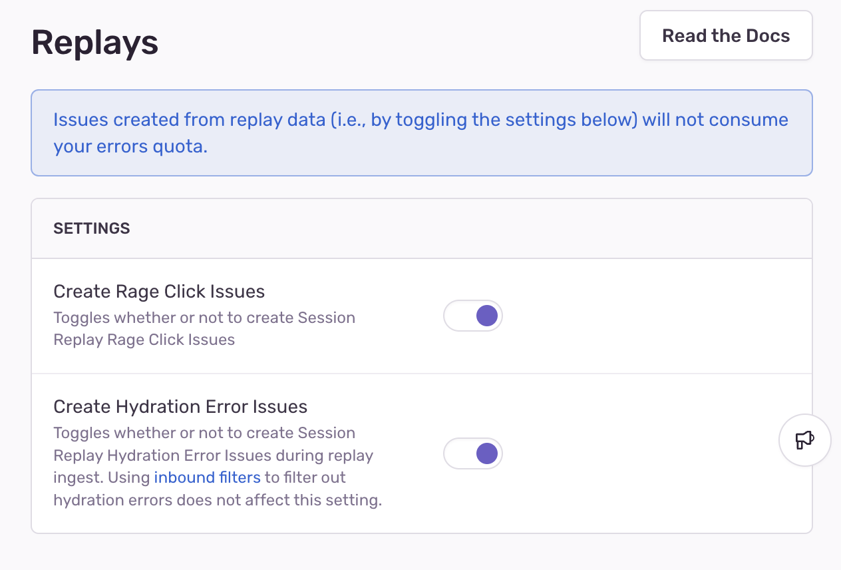Click the SETTINGS panel header
841x570 pixels.
(x=422, y=228)
